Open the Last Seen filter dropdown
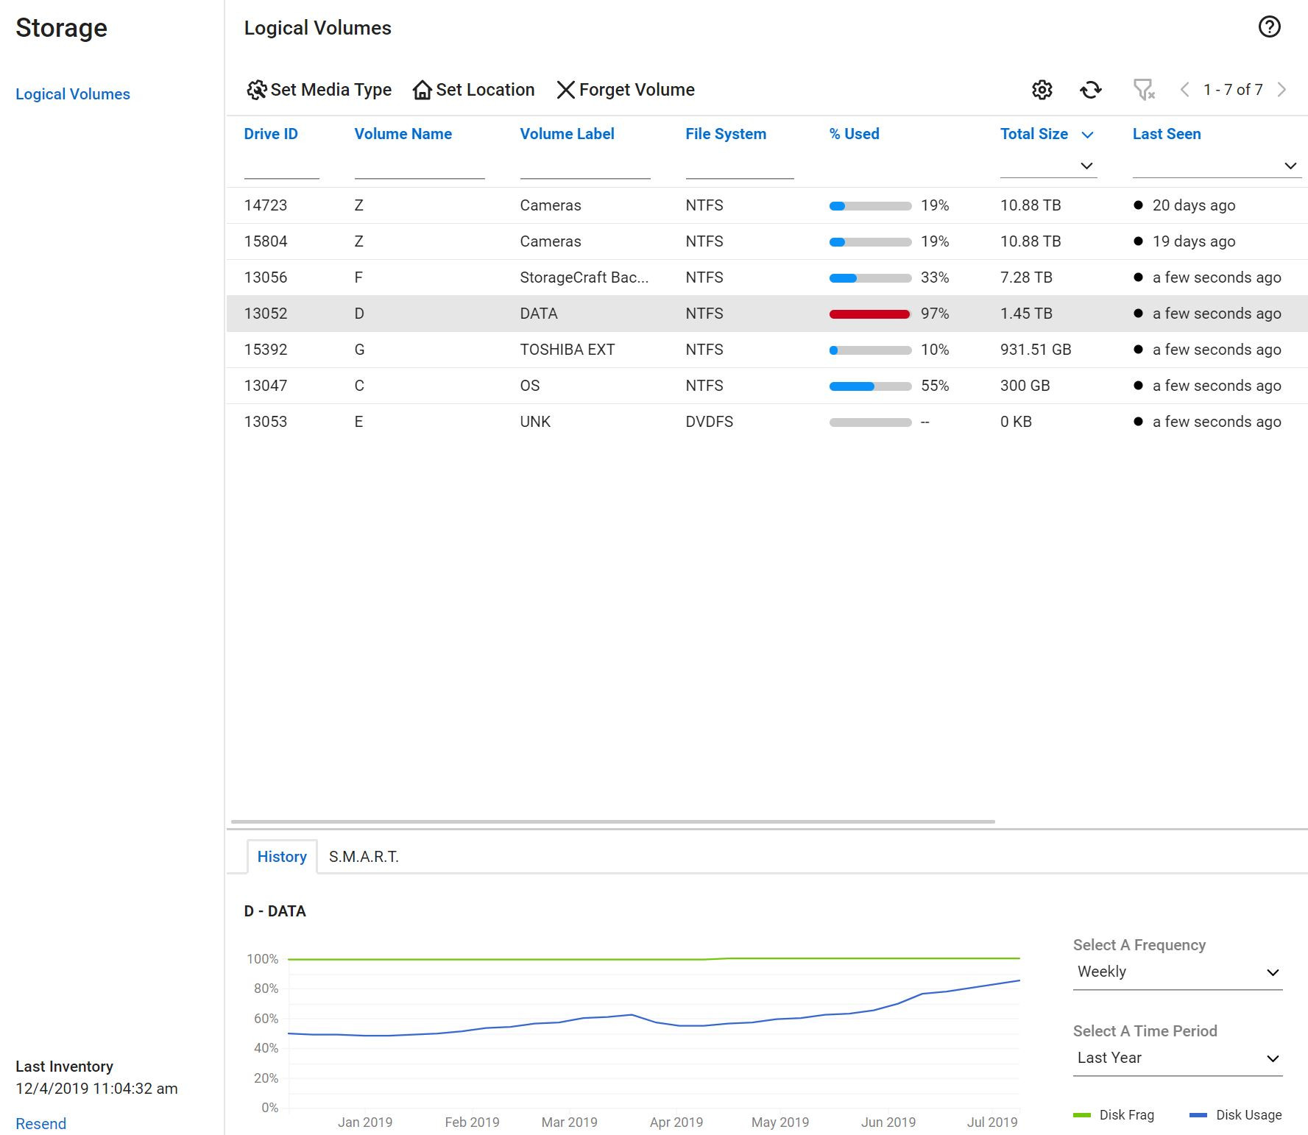Viewport: 1308px width, 1135px height. tap(1290, 166)
